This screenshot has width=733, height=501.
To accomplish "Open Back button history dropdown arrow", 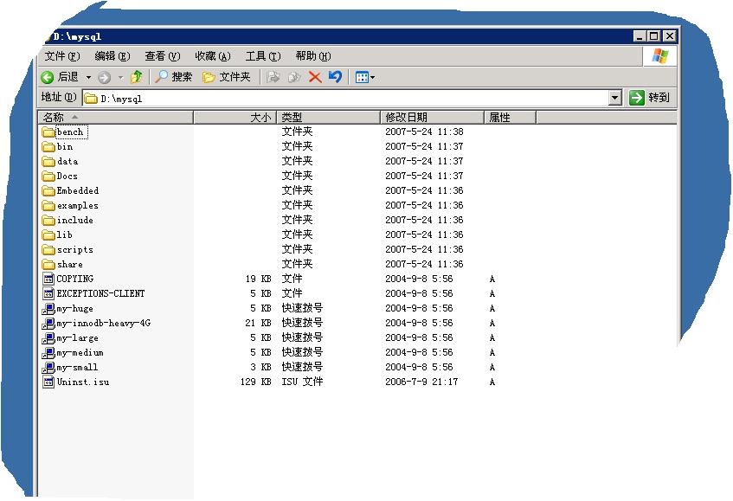I will pyautogui.click(x=88, y=78).
